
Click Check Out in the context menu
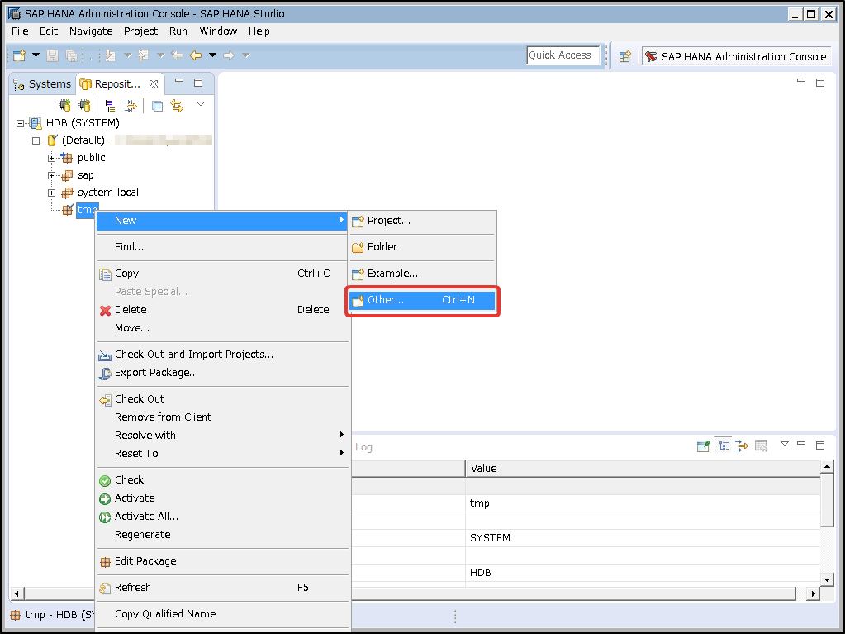[222, 399]
